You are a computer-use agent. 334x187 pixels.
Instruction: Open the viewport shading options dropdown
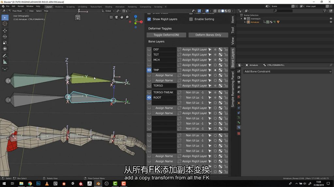click(233, 11)
